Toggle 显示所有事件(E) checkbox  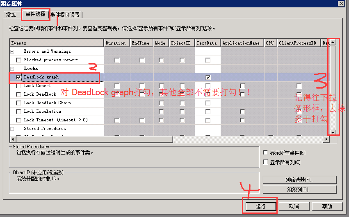coord(266,153)
